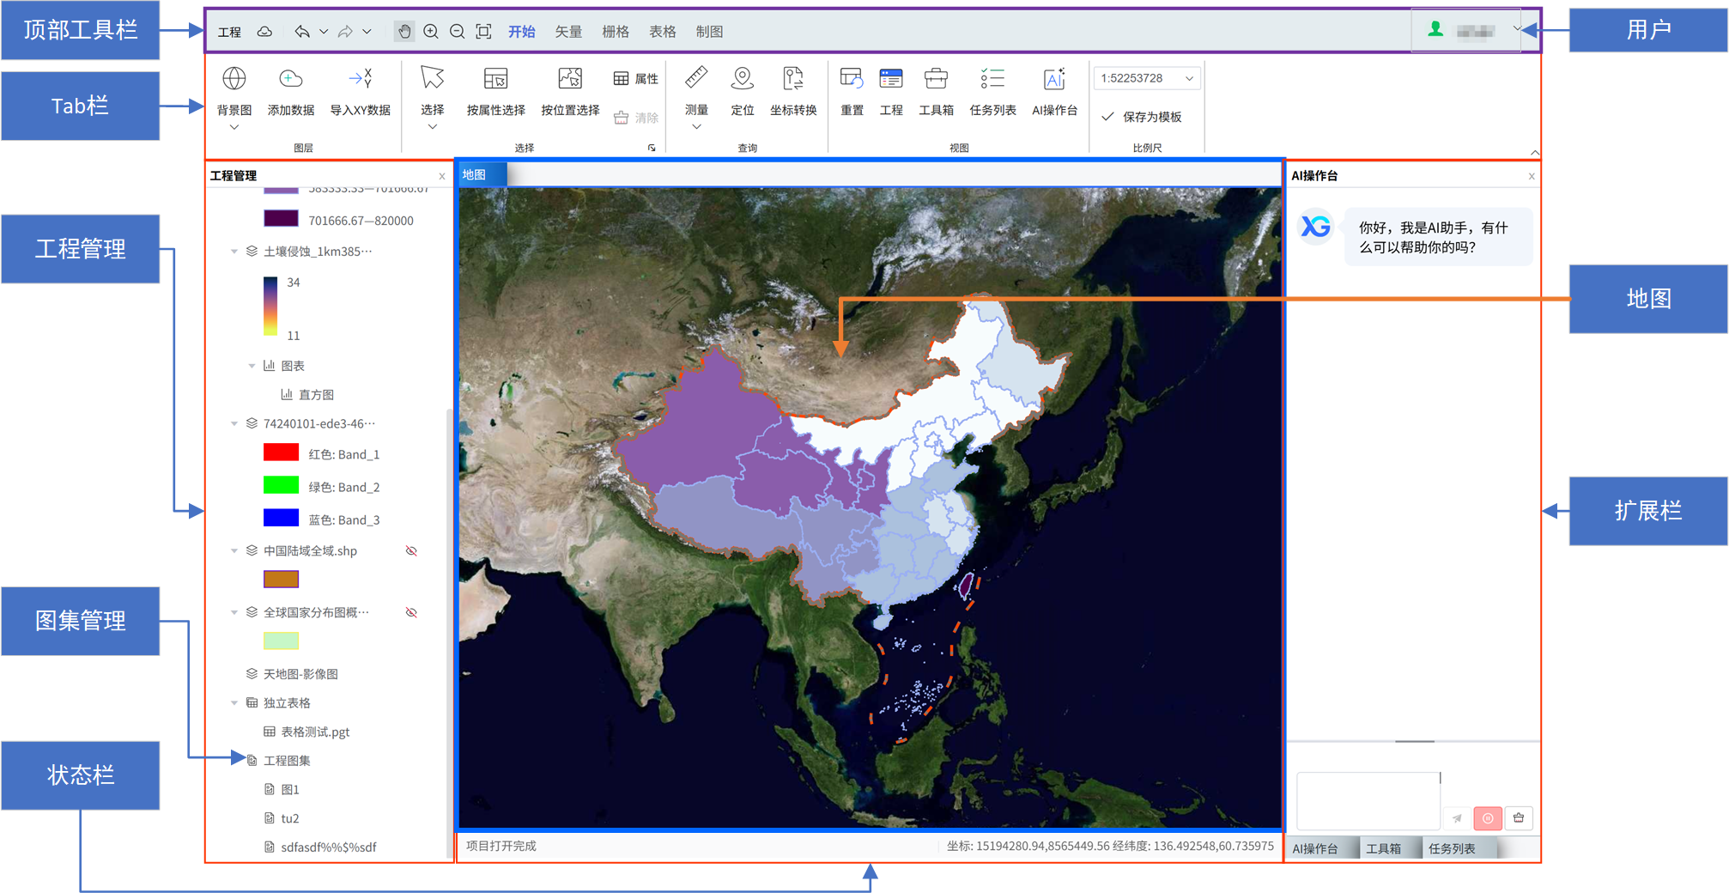The height and width of the screenshot is (893, 1729).
Task: Toggle visibility of 全球国家分布图概 layer
Action: coord(411,613)
